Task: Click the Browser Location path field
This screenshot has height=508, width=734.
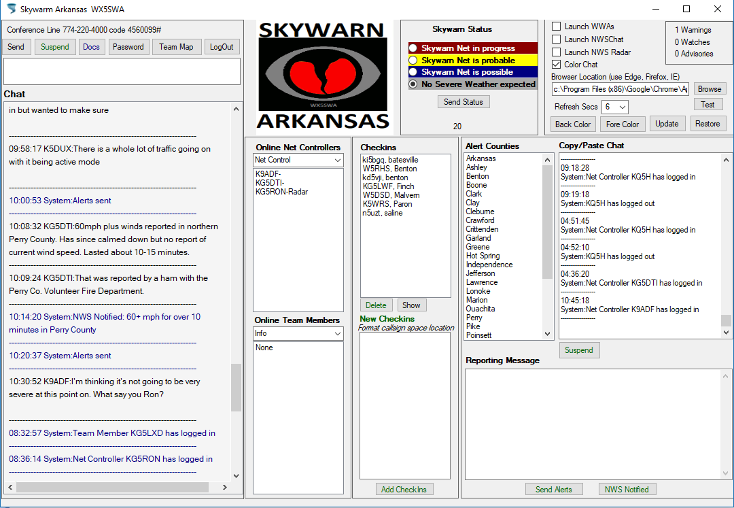Action: point(621,89)
